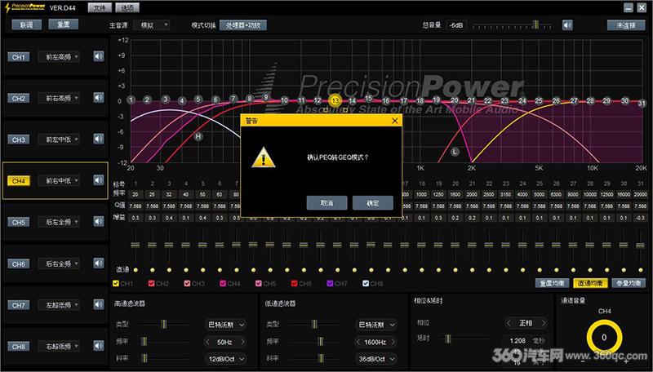Viewport: 653px width, 372px height.
Task: Mute CH1 前左高频 with its speaker icon
Action: coord(98,56)
